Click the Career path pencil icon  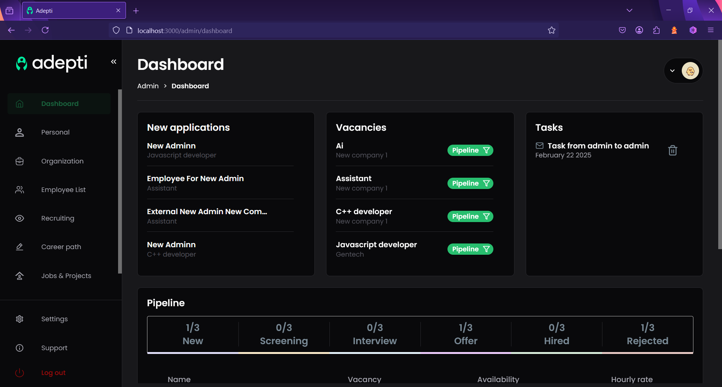point(20,247)
